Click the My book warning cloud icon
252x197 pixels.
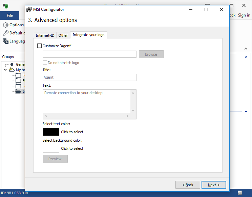12,69
